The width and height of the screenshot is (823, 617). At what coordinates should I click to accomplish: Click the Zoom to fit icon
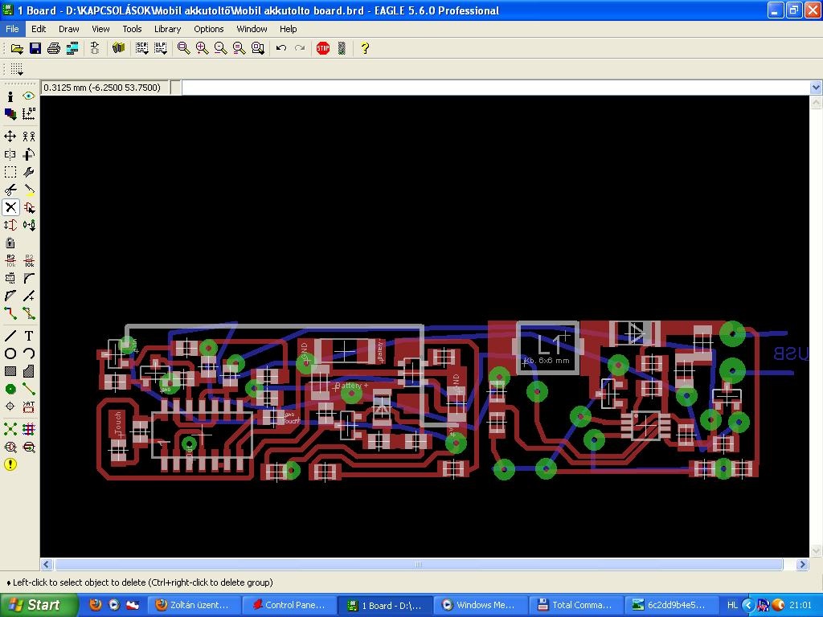click(183, 48)
